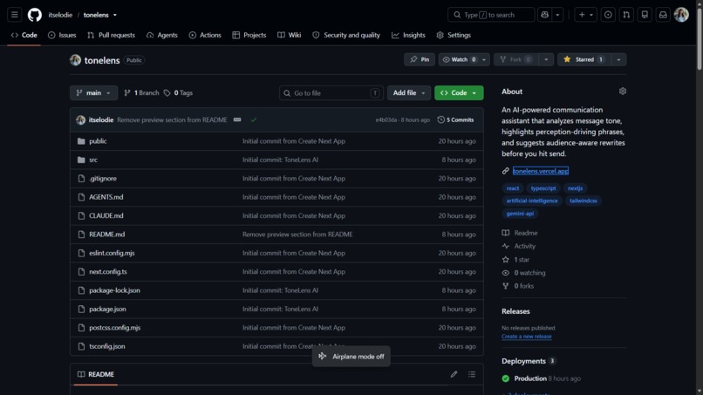Open the CLAUDE.md file
Viewport: 703px width, 395px height.
tap(106, 215)
